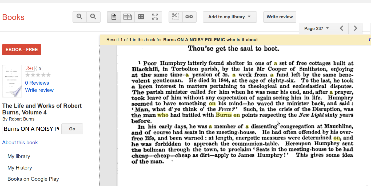Go to the next page arrow
Viewport: 371px width, 186px height.
(x=355, y=28)
